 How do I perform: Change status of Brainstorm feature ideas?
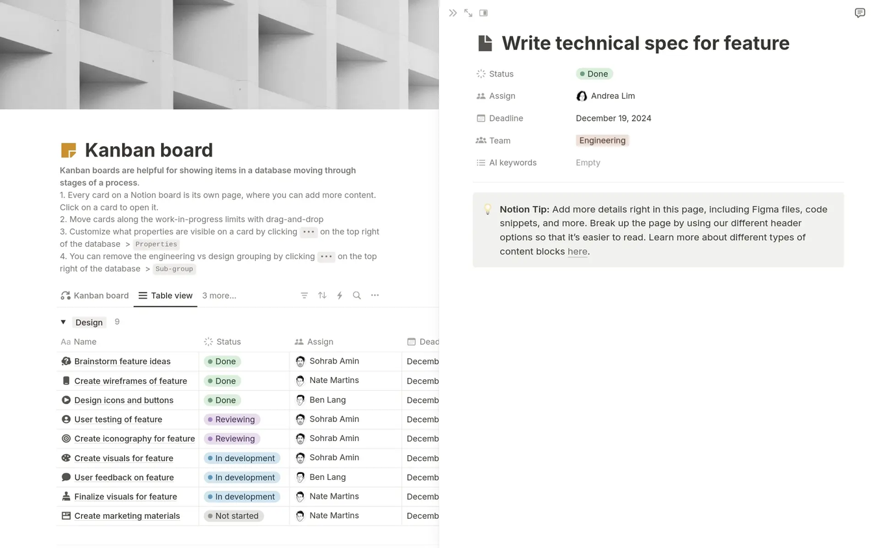(222, 361)
